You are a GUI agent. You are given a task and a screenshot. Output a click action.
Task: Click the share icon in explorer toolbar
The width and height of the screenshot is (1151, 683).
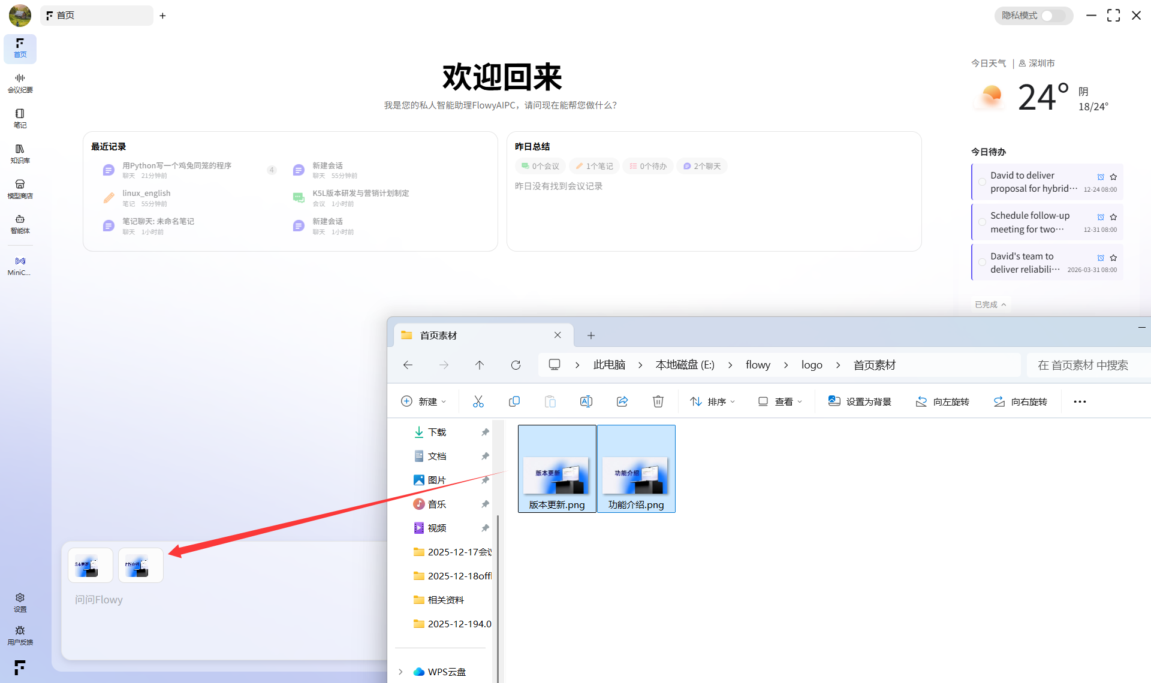pos(622,401)
